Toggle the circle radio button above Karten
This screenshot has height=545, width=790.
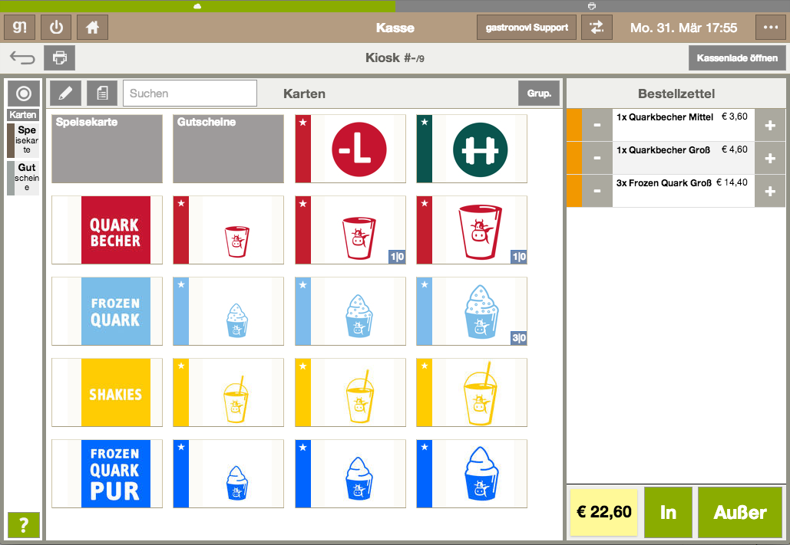(23, 94)
